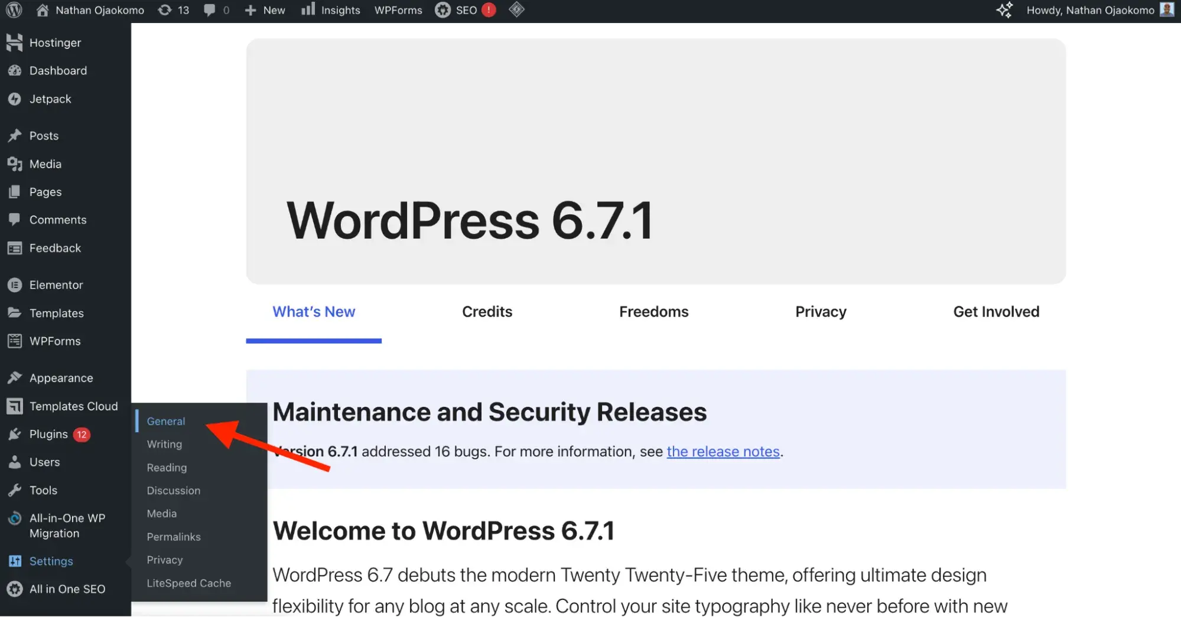Open the updates icon showing 13
This screenshot has height=617, width=1181.
(x=165, y=10)
